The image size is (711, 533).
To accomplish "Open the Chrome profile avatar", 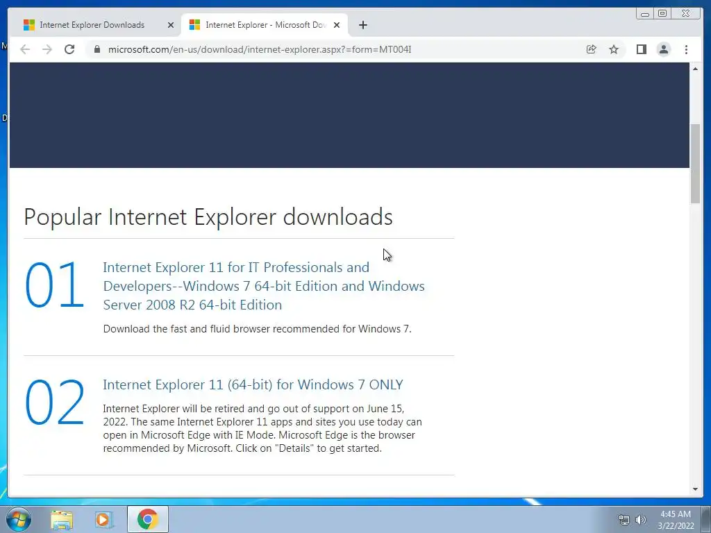I will (x=663, y=49).
